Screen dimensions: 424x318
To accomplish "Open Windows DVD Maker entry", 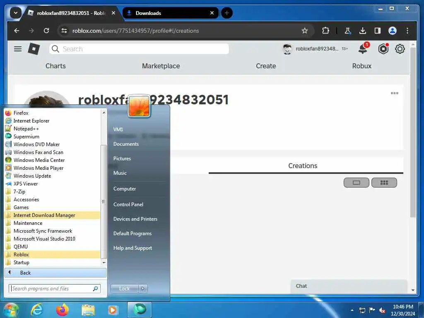I will (52, 145).
